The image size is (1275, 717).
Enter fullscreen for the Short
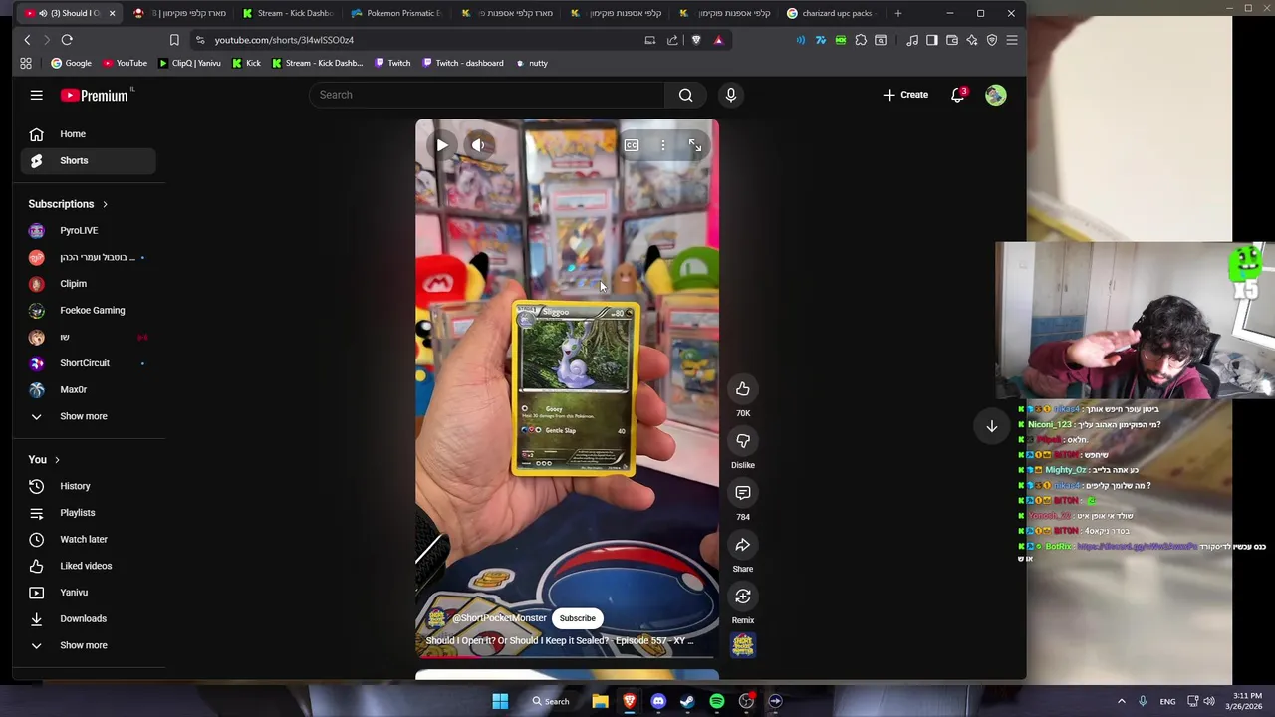695,145
